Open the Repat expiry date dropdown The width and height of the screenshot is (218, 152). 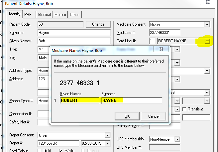pos(107,143)
